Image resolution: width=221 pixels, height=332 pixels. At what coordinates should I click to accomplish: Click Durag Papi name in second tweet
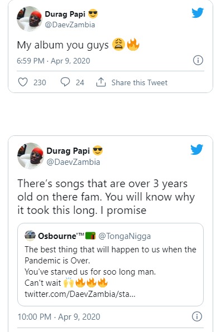click(x=68, y=151)
